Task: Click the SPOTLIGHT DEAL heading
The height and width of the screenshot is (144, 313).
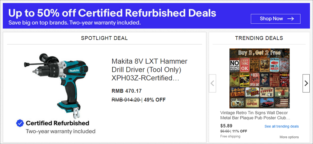Action: pyautogui.click(x=105, y=38)
